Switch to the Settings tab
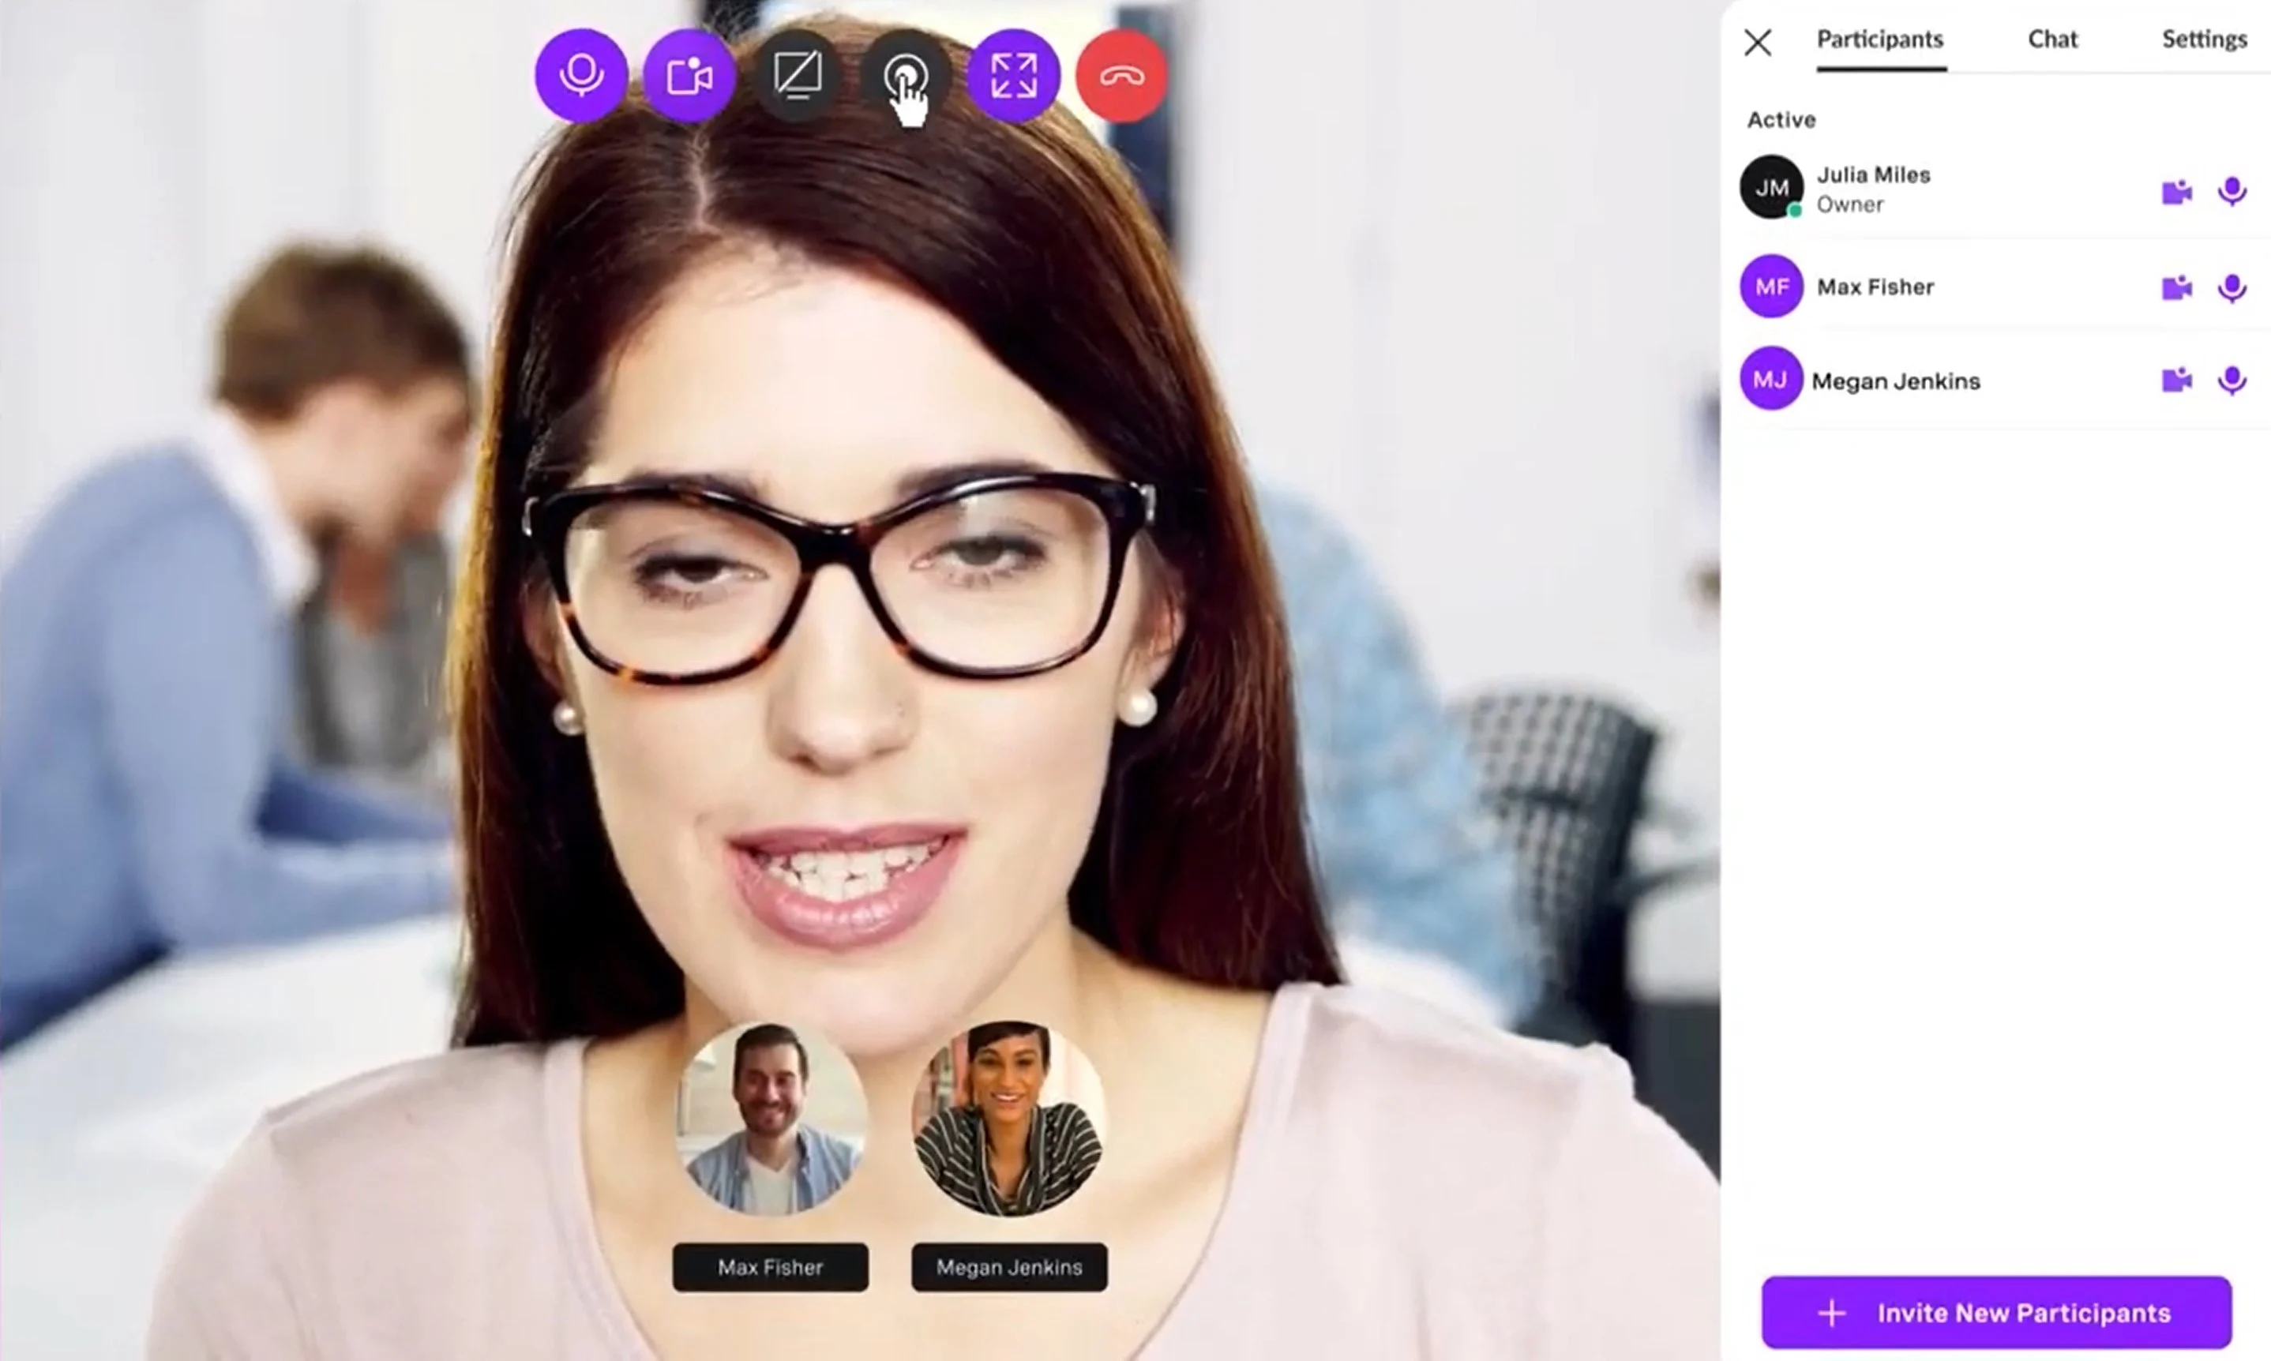Screen dimensions: 2271x1361 (2206, 37)
